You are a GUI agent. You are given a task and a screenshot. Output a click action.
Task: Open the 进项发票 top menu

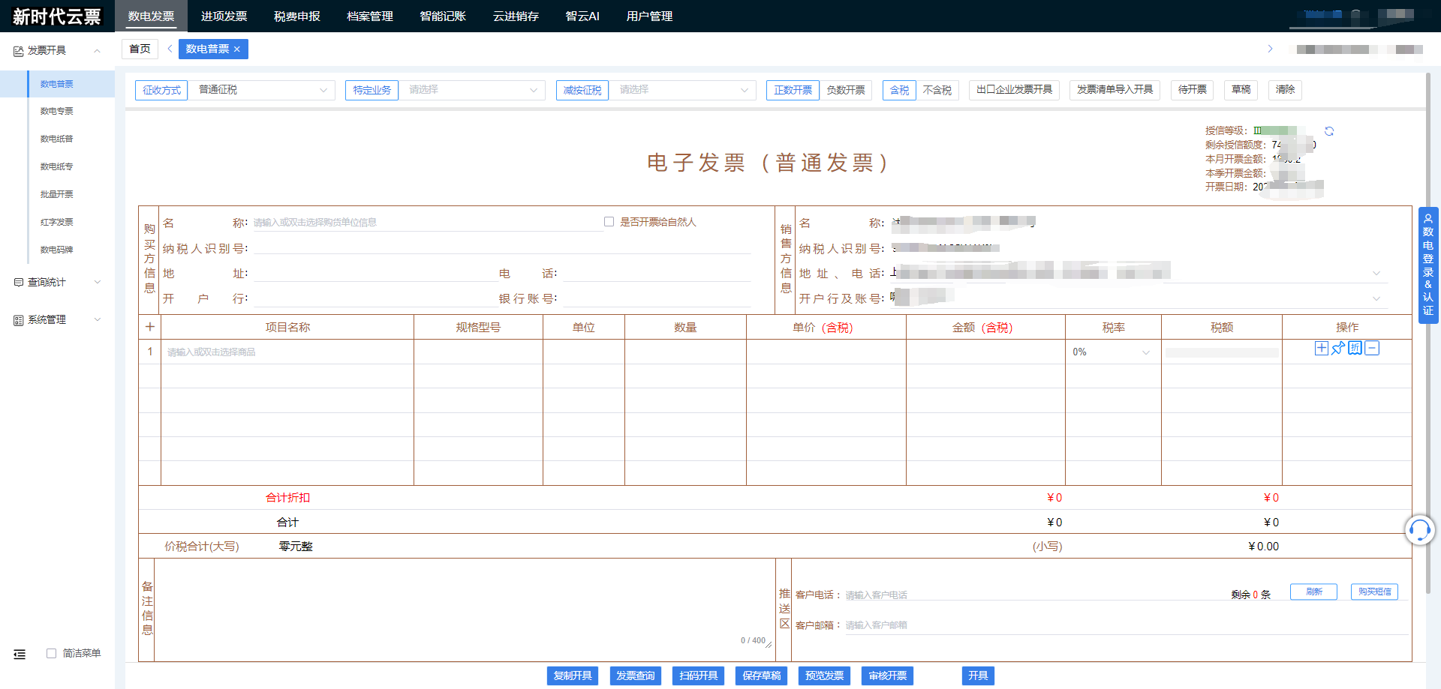pyautogui.click(x=224, y=16)
